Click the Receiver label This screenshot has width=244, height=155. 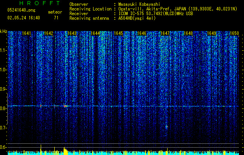(x=79, y=14)
